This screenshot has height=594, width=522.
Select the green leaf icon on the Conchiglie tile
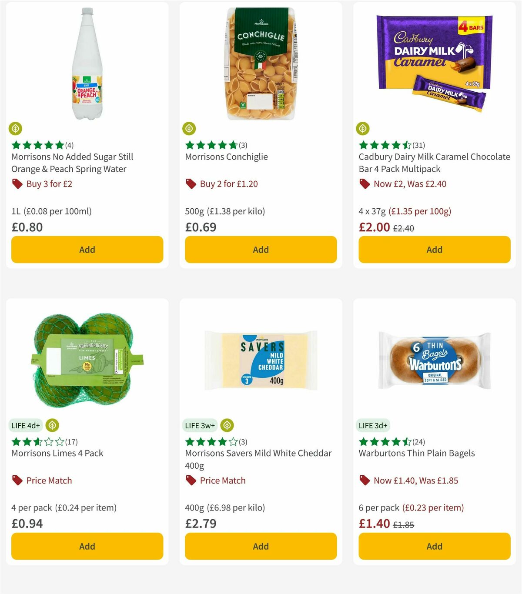[x=189, y=129]
